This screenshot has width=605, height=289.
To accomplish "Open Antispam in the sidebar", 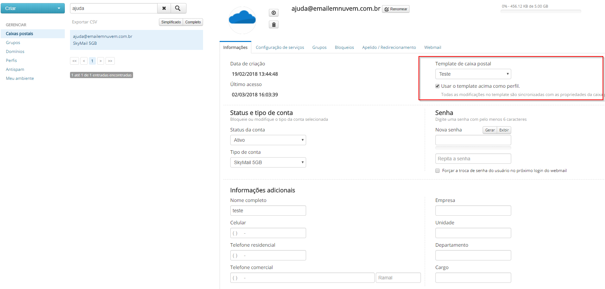I will click(15, 69).
